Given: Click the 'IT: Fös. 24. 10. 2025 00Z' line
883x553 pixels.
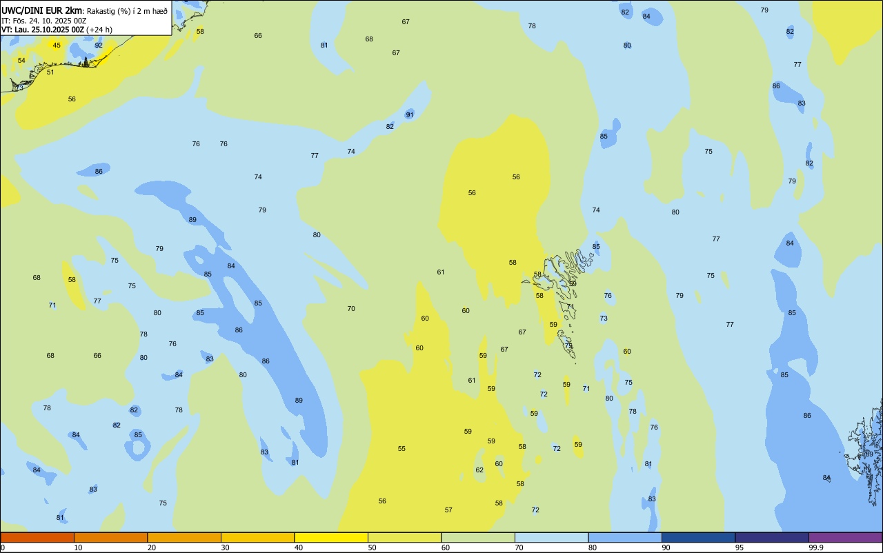Looking at the screenshot, I should 44,21.
